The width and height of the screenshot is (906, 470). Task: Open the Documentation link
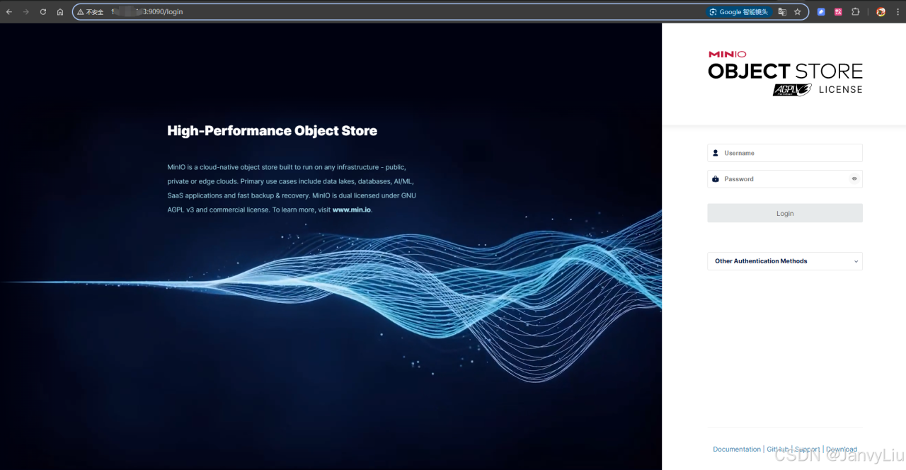click(736, 449)
